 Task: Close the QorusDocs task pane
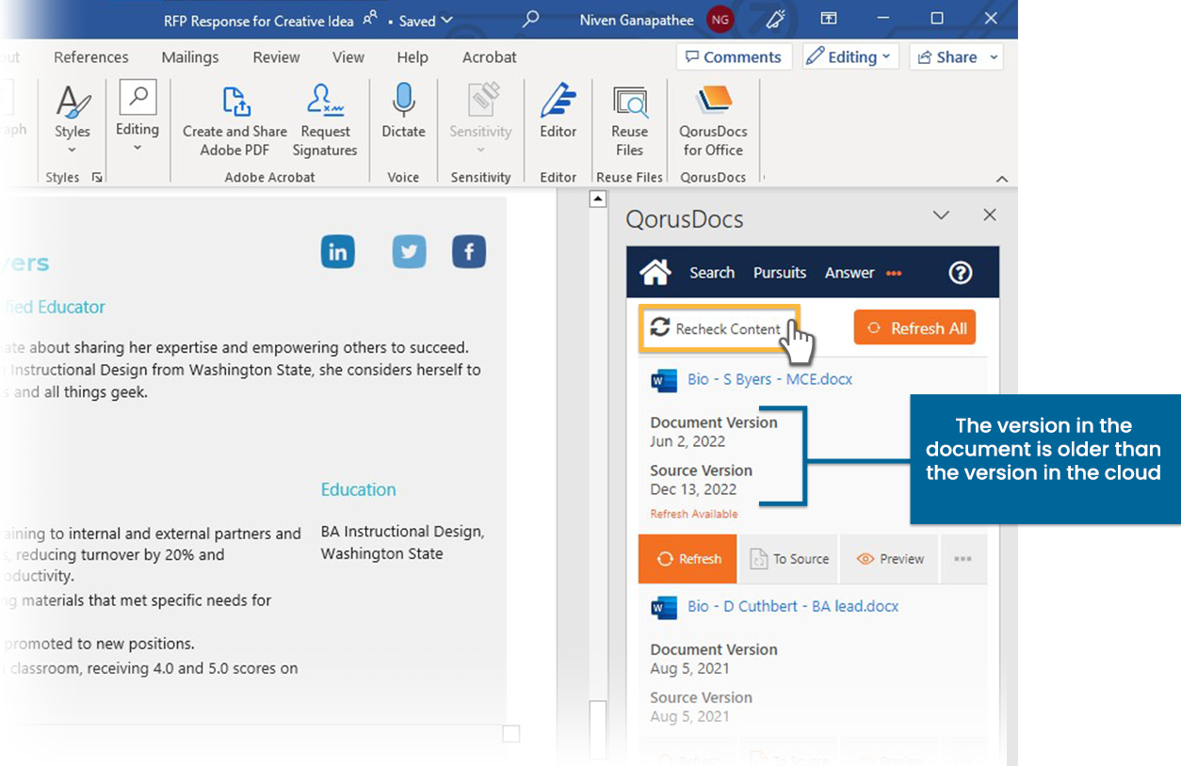click(990, 215)
